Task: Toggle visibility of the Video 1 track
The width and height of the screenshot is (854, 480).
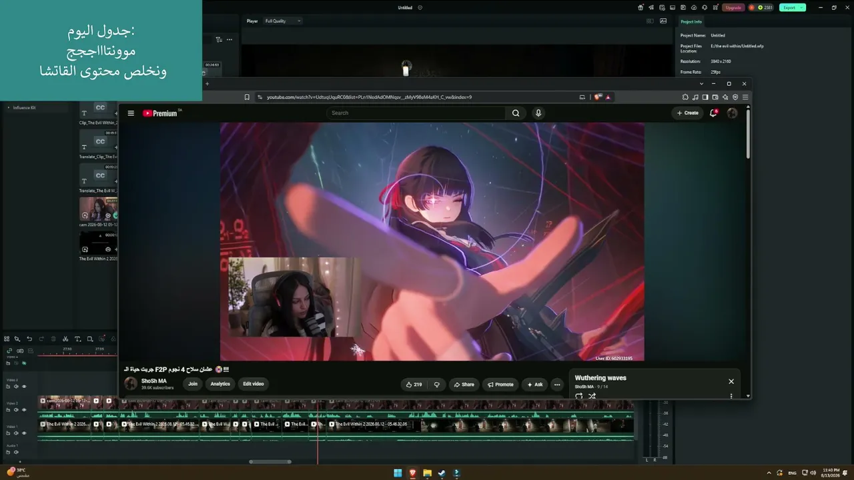Action: 24,433
